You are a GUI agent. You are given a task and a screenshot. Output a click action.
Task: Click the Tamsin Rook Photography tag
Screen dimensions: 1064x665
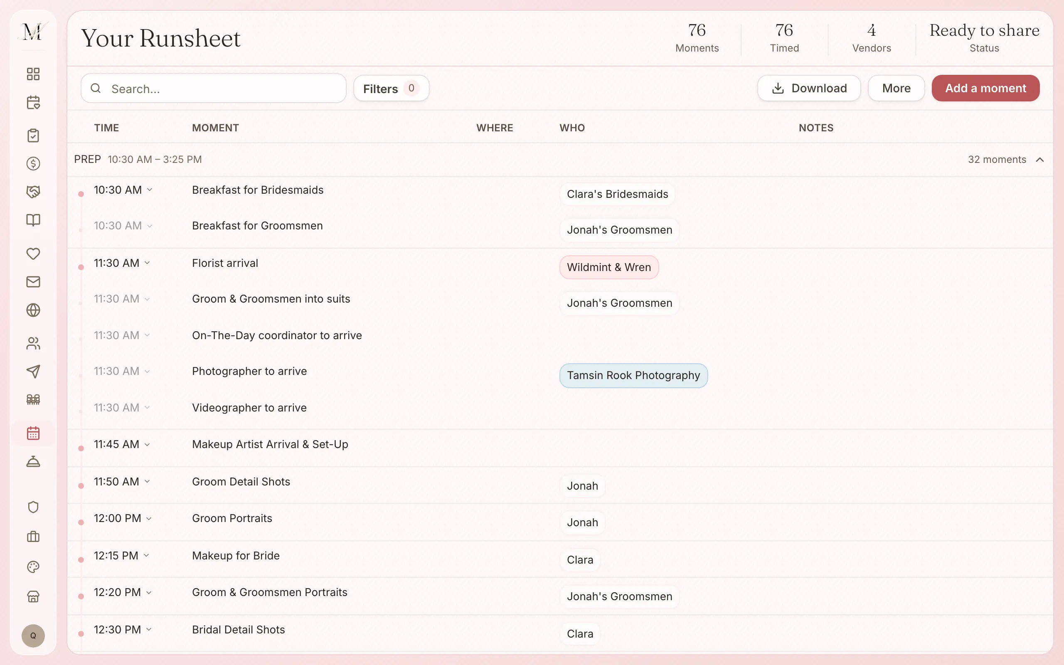point(633,376)
